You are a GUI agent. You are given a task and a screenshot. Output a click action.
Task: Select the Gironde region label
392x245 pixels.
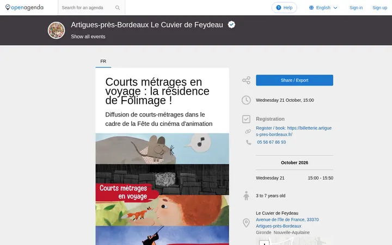coord(264,232)
